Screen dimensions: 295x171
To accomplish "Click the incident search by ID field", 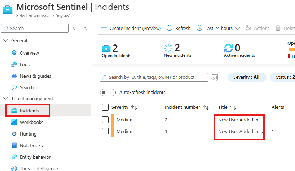I will click(x=154, y=77).
